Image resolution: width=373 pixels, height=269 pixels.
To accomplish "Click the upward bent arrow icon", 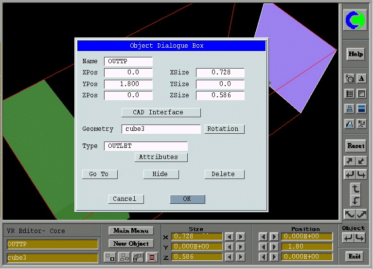I will tap(355, 188).
